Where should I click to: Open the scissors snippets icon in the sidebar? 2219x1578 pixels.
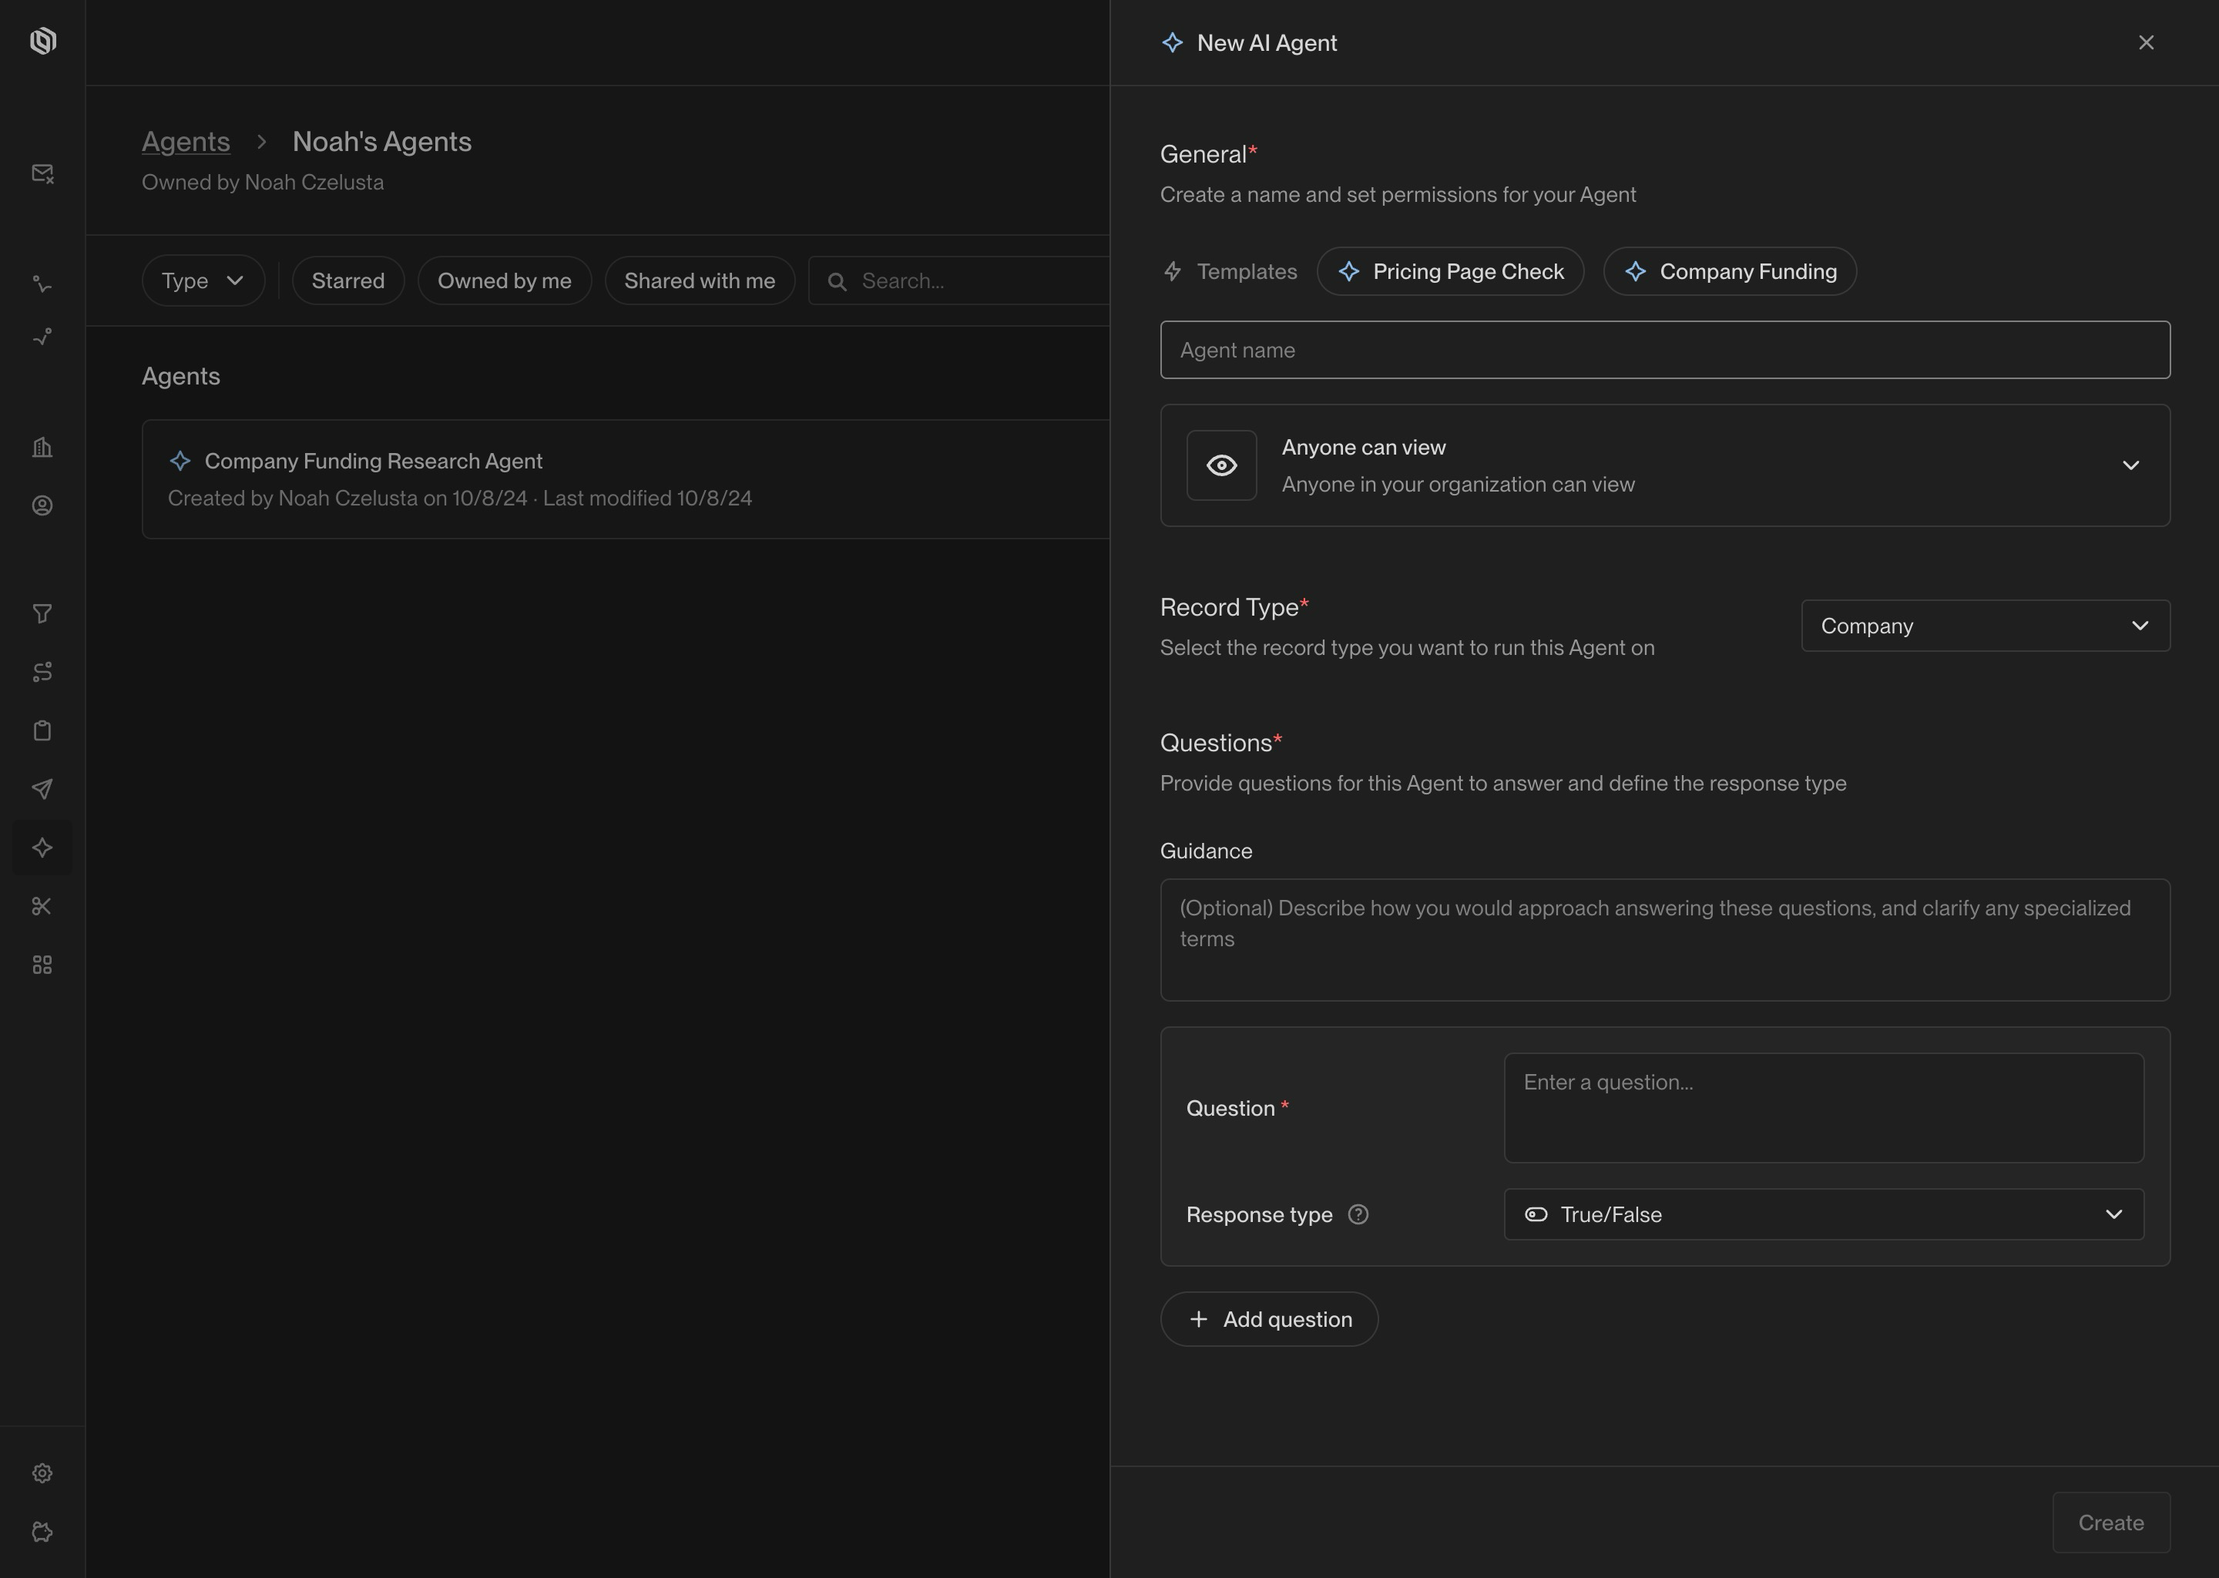coord(42,905)
